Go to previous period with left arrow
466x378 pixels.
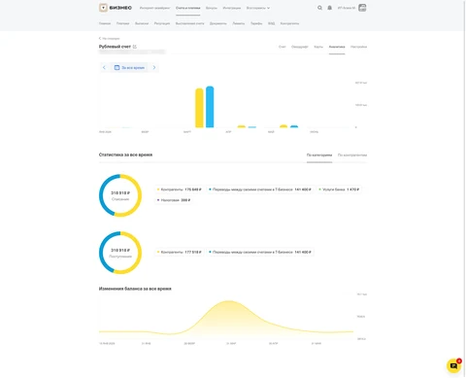point(104,67)
